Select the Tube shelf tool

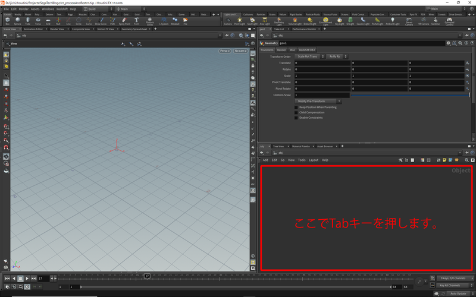(27, 21)
